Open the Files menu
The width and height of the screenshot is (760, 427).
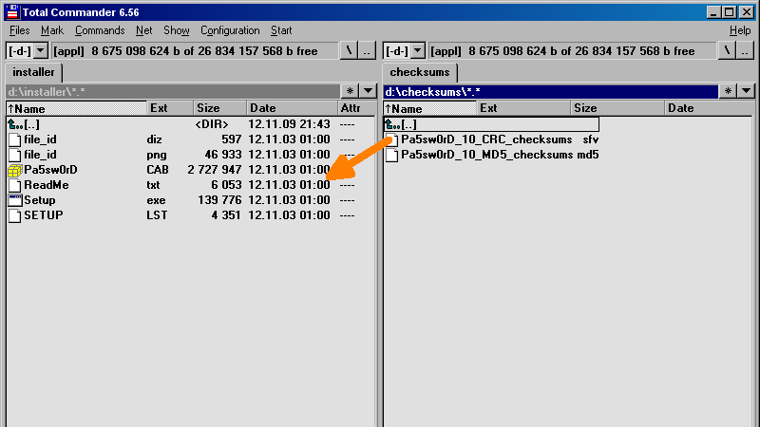pos(19,30)
